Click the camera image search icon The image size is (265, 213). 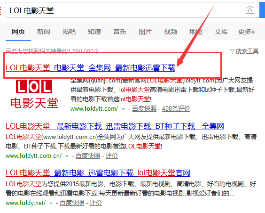[x=250, y=10]
